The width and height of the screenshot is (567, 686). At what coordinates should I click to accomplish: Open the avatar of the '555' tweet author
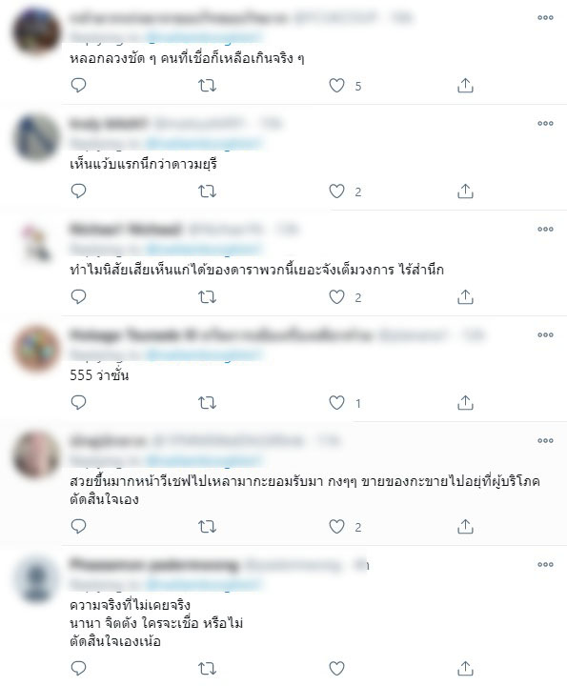(36, 349)
